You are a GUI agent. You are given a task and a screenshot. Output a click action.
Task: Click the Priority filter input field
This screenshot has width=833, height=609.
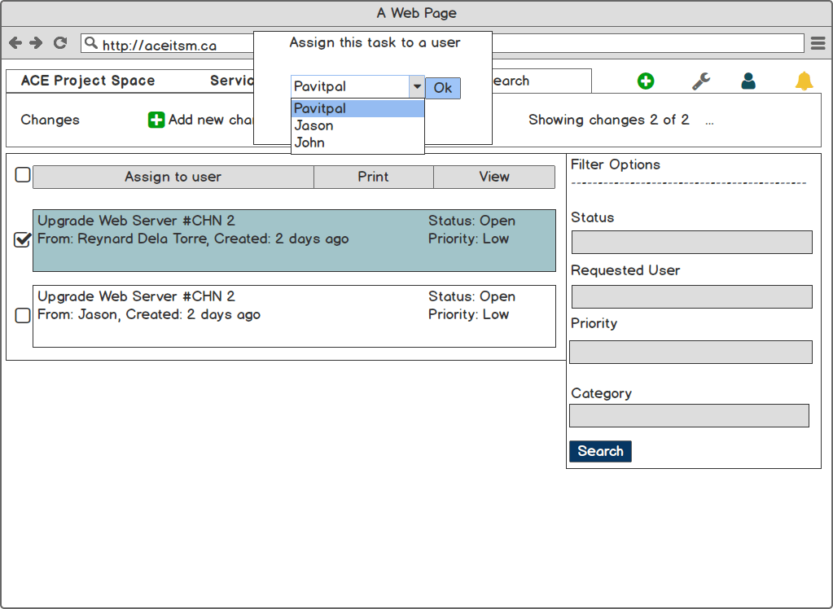coord(691,352)
